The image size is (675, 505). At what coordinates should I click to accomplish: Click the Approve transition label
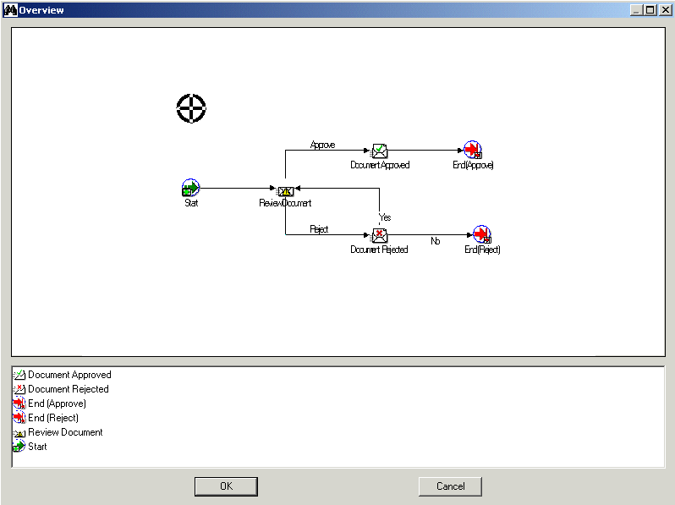click(x=322, y=145)
